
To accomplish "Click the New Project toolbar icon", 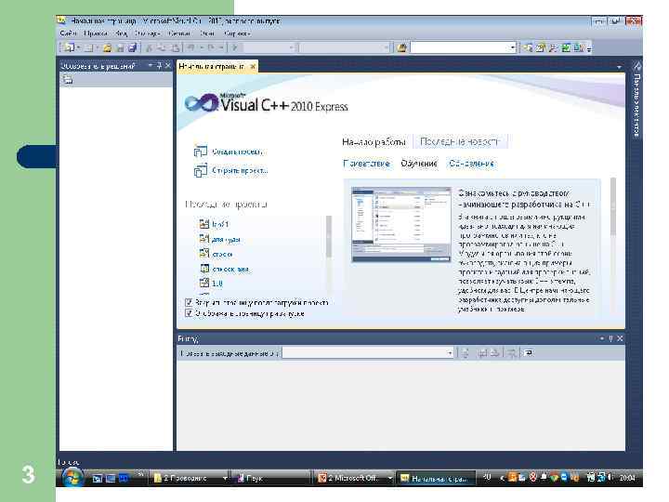I will pos(69,47).
